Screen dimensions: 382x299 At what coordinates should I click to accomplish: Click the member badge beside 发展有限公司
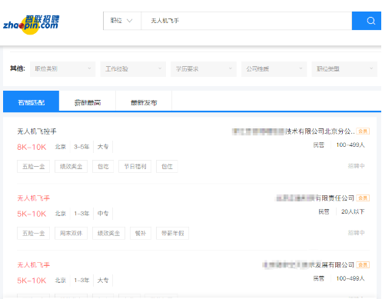click(363, 265)
